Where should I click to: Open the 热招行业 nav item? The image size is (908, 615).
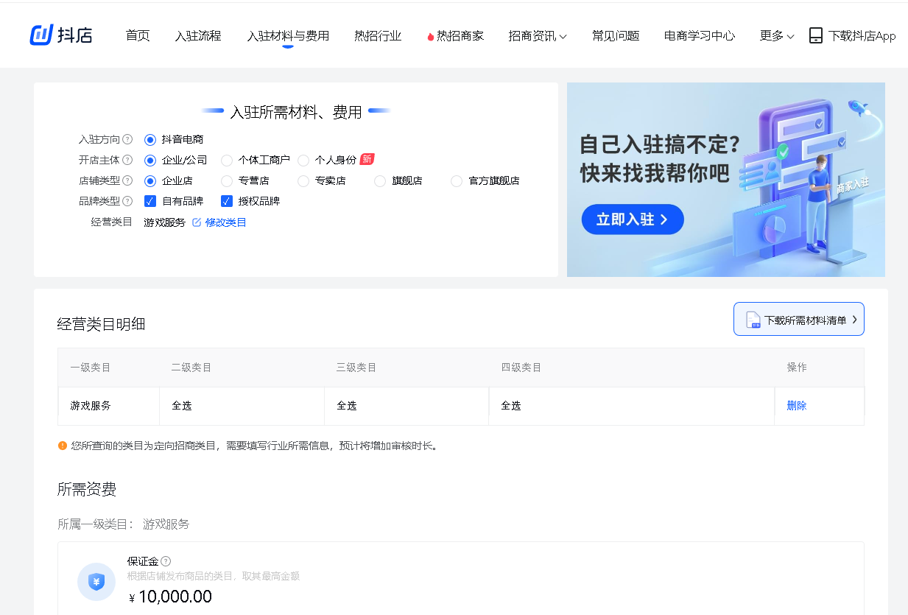[378, 35]
